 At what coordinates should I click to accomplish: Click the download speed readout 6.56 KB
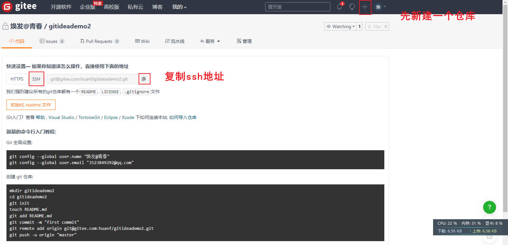pyautogui.click(x=450, y=231)
